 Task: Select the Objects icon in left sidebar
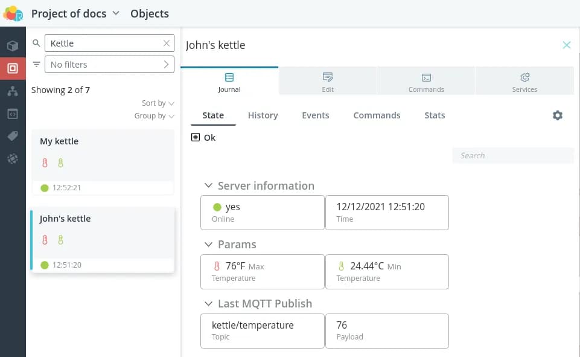(x=12, y=68)
